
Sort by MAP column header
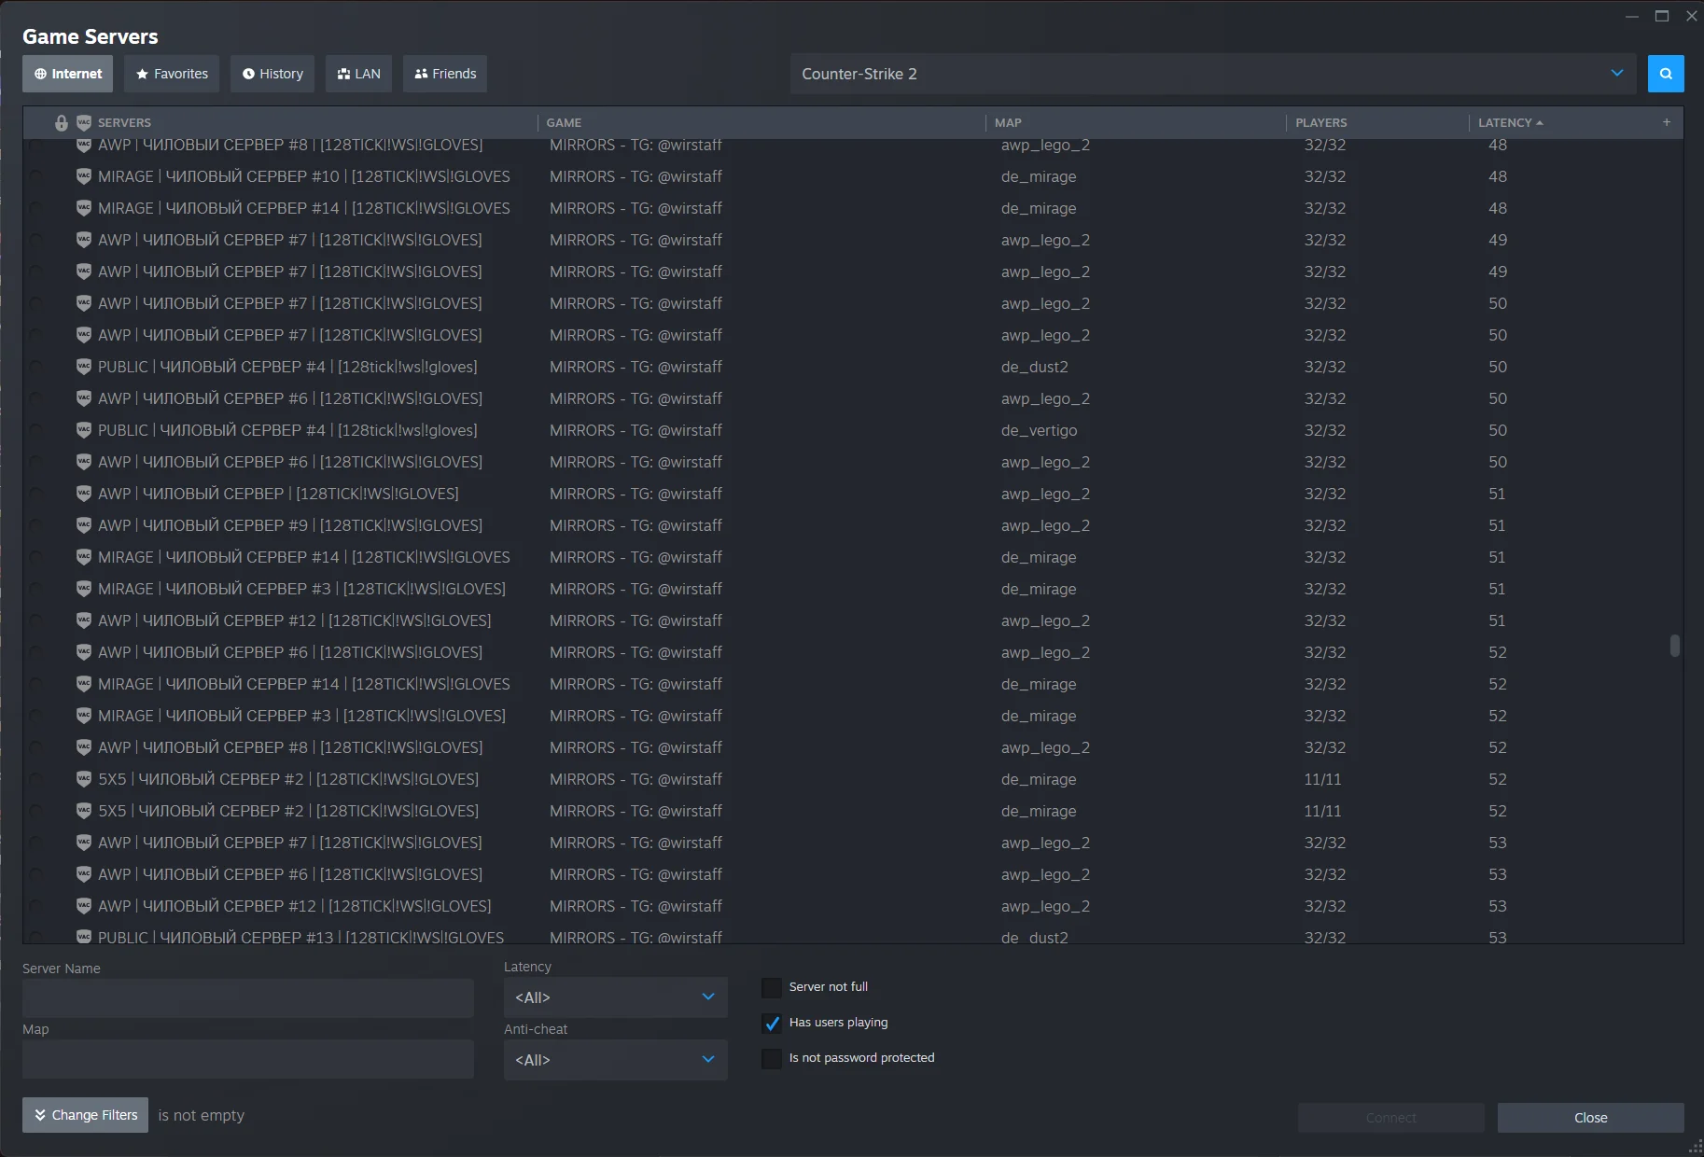[x=1008, y=122]
